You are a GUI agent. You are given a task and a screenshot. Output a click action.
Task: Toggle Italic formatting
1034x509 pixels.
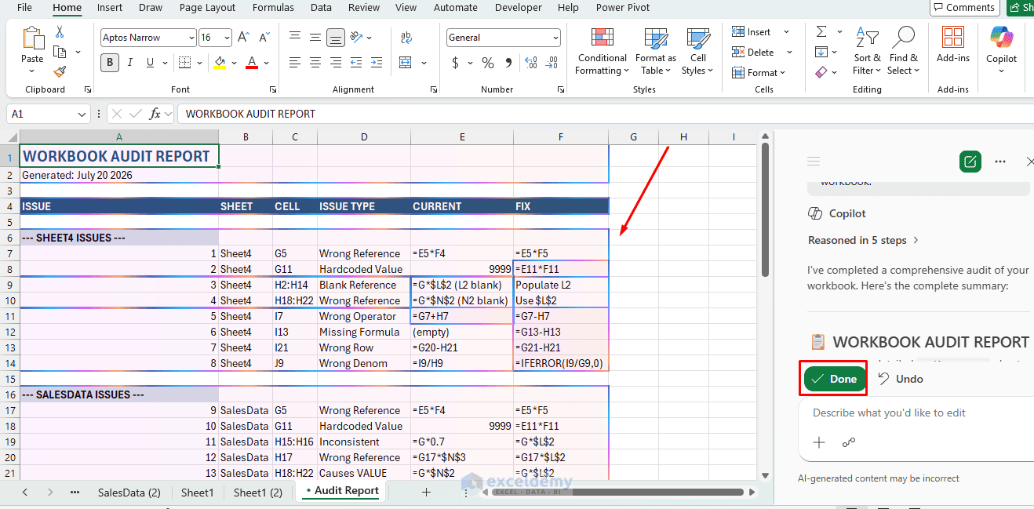[130, 63]
